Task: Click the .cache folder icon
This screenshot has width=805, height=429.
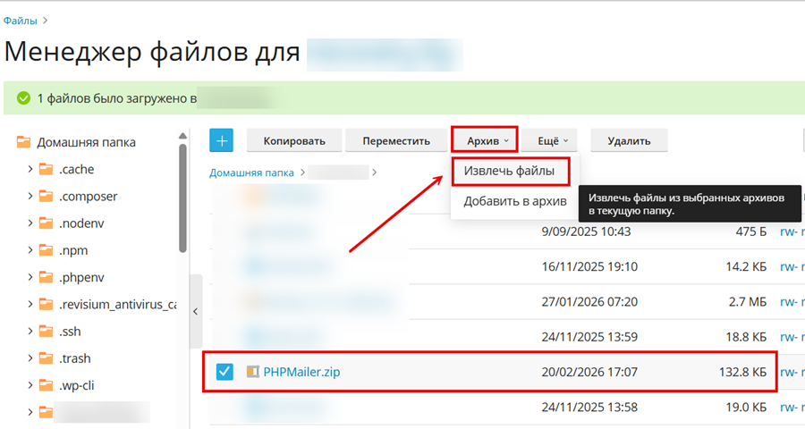Action: 47,169
